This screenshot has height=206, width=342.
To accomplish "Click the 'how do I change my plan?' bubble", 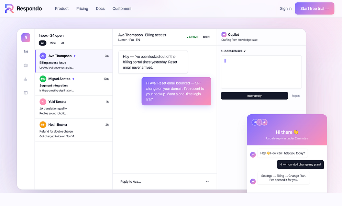I will pos(300,164).
